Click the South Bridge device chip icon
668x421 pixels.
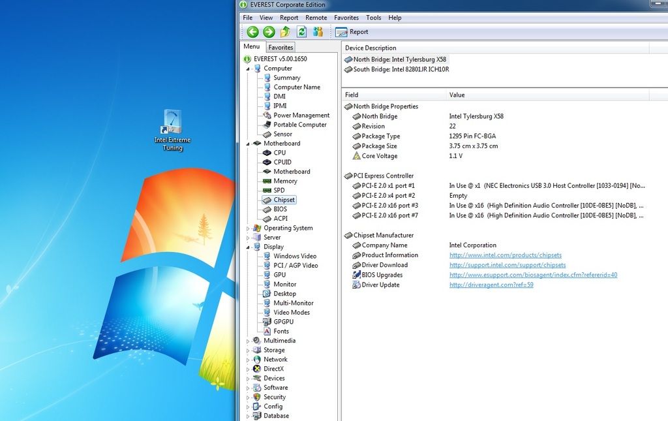click(348, 69)
